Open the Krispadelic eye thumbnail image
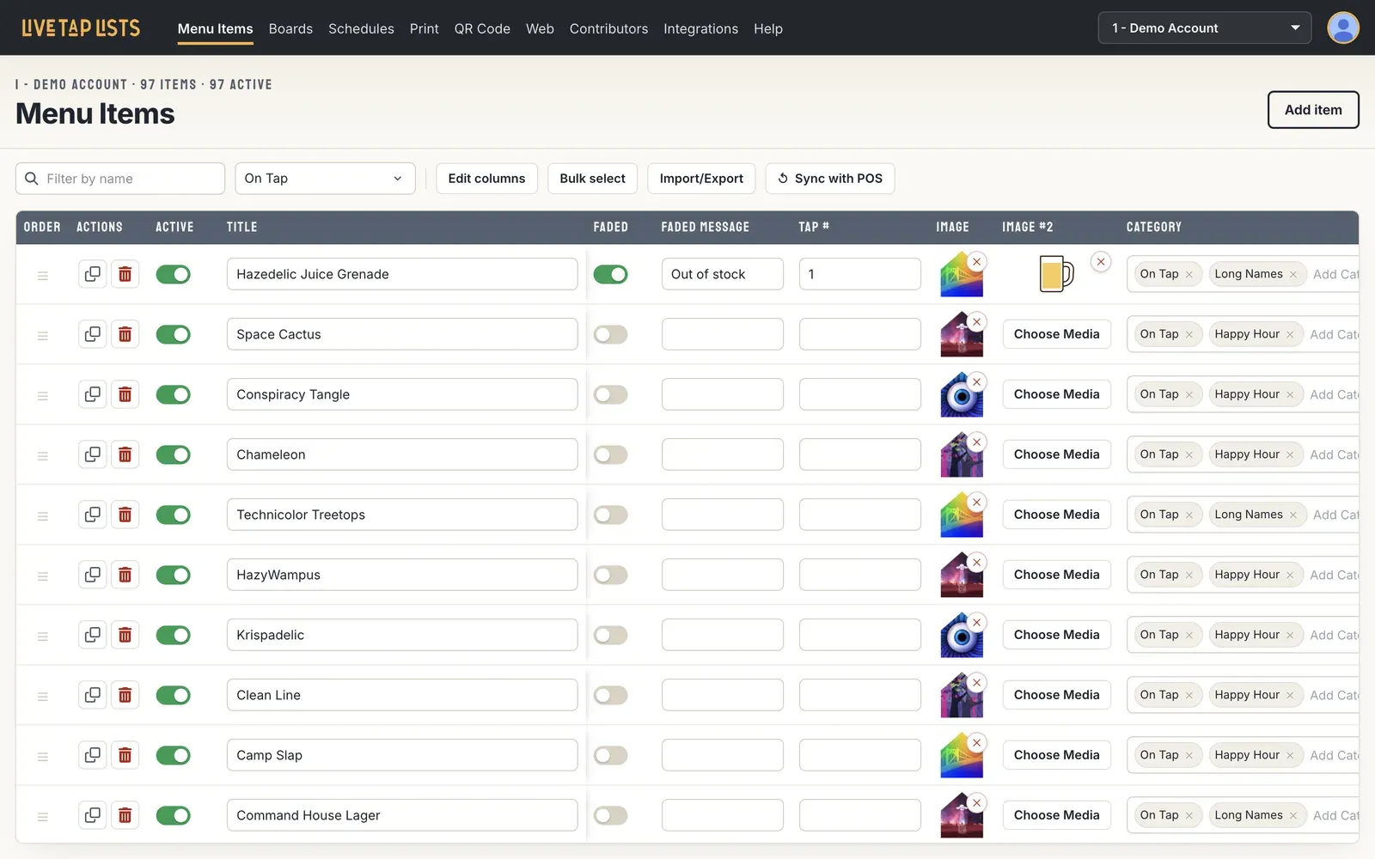Screen dimensions: 1375x859 click(962, 636)
